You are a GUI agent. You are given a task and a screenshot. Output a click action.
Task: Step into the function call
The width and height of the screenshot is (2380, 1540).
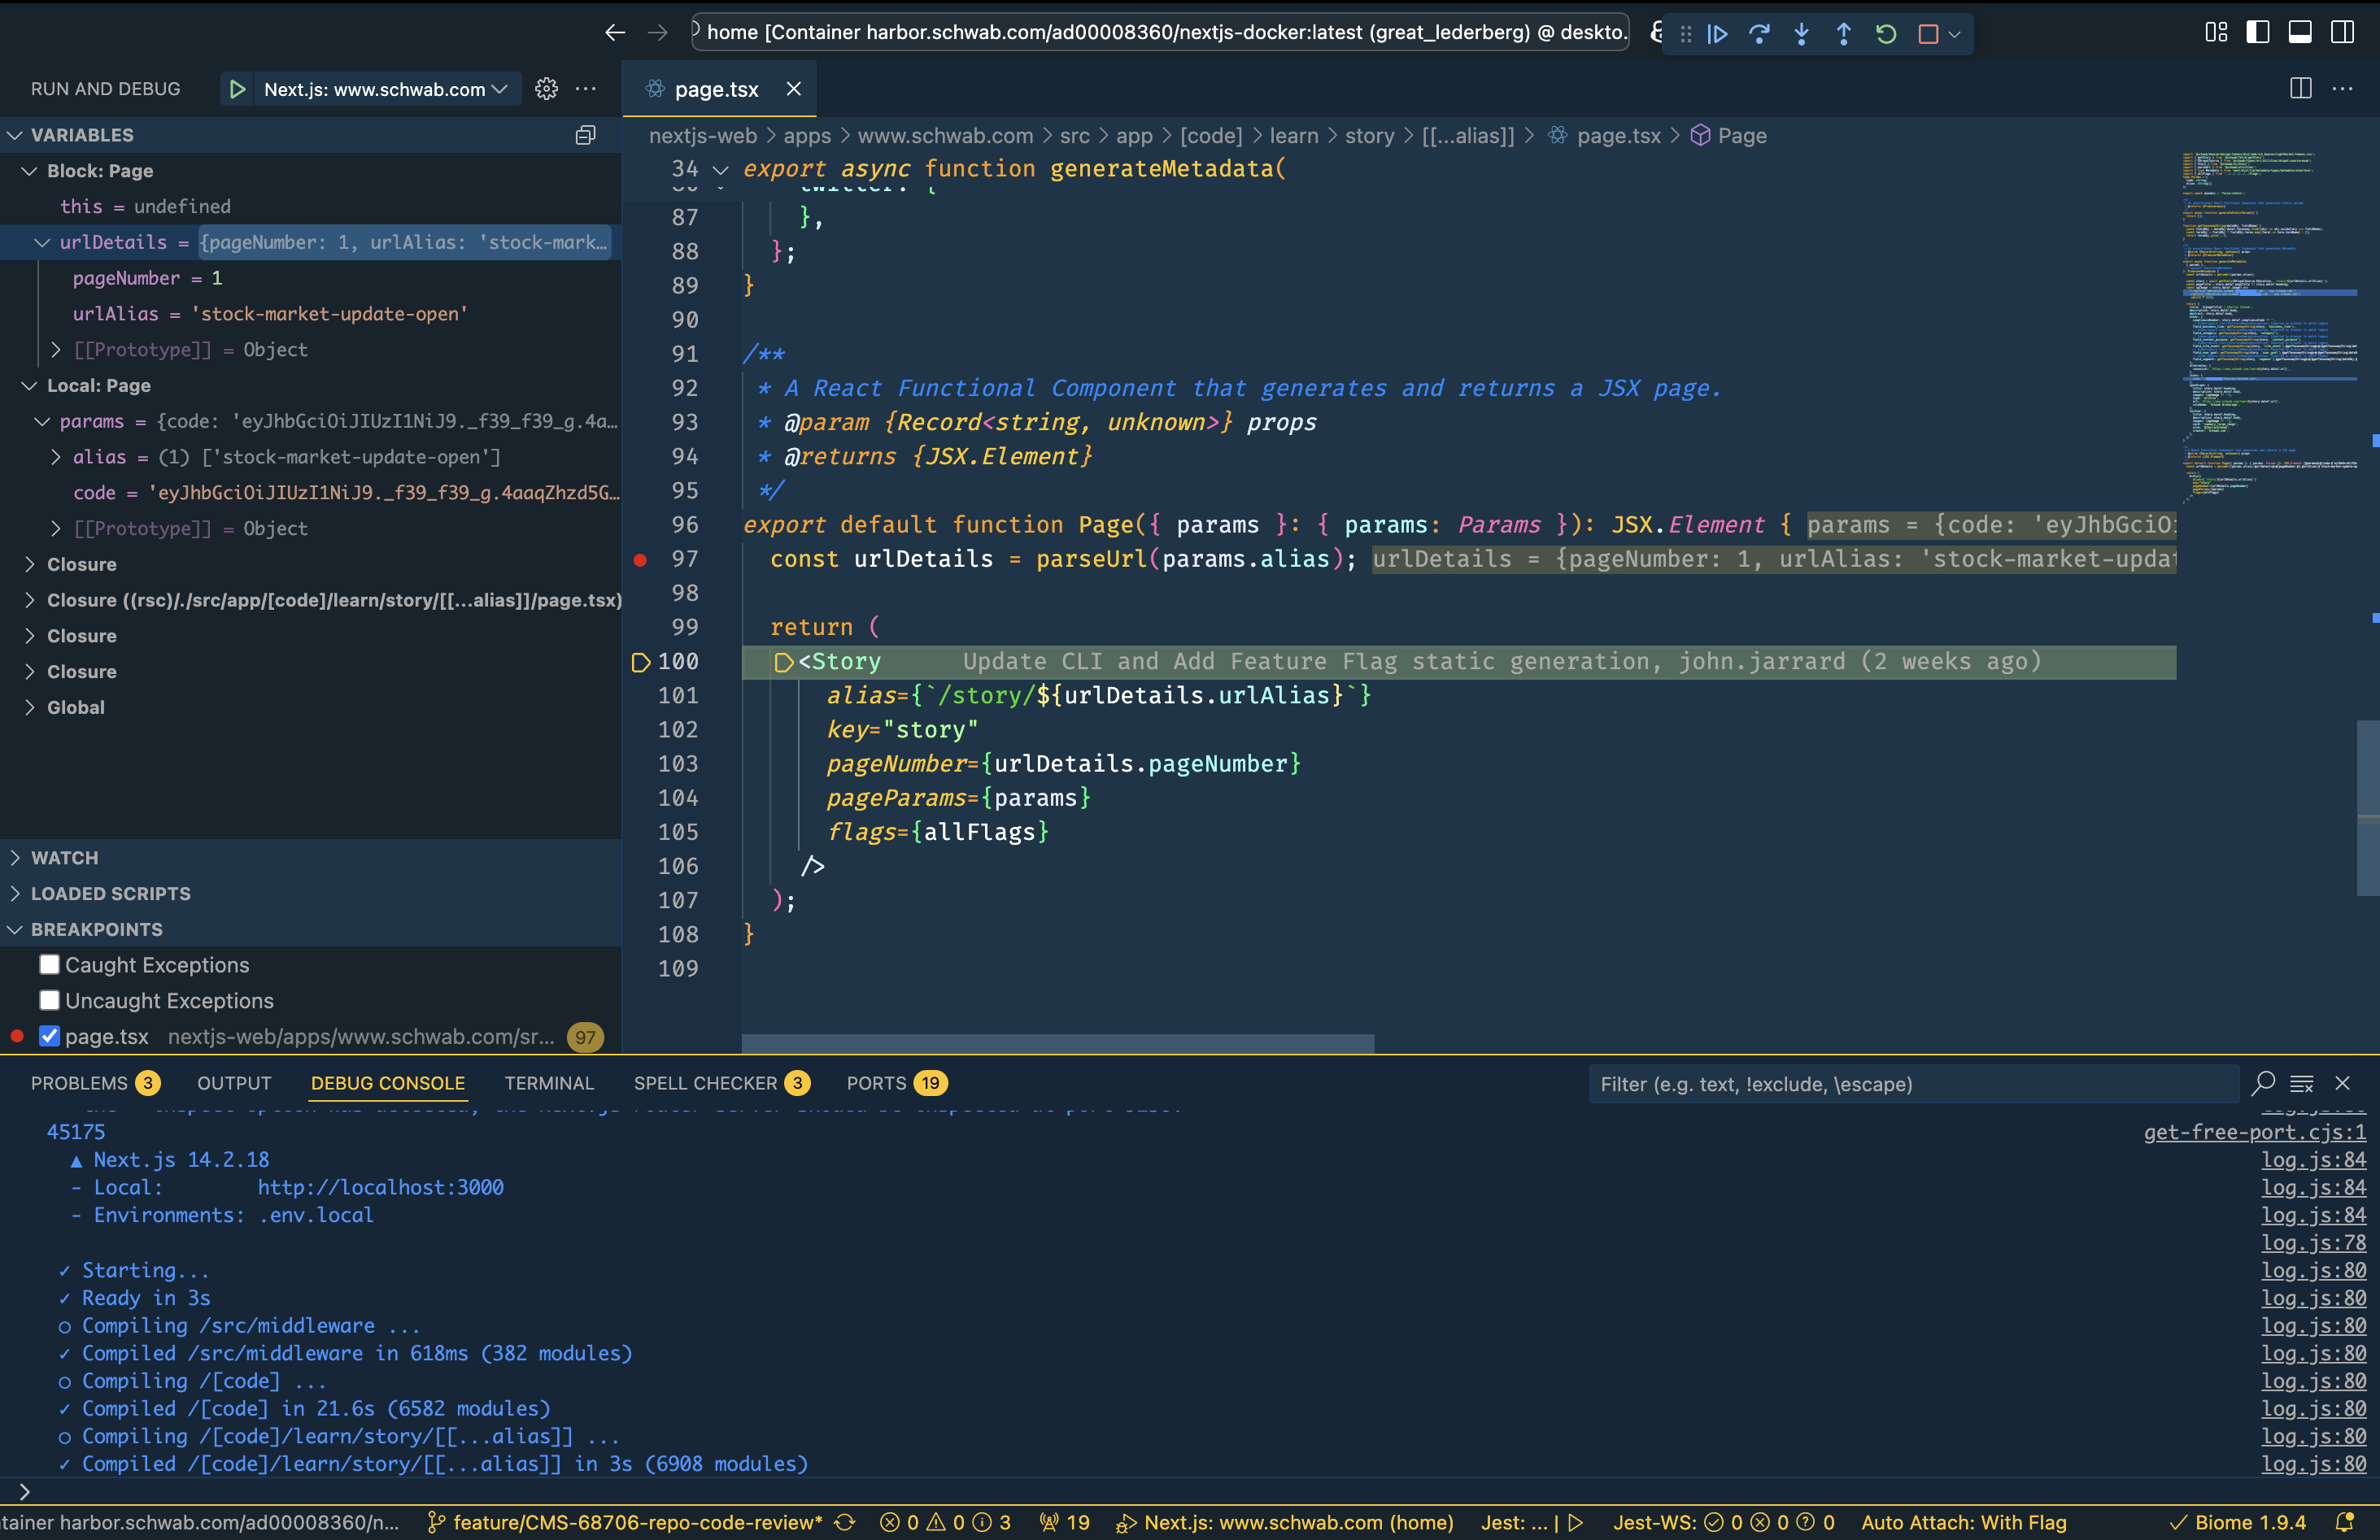[1802, 33]
